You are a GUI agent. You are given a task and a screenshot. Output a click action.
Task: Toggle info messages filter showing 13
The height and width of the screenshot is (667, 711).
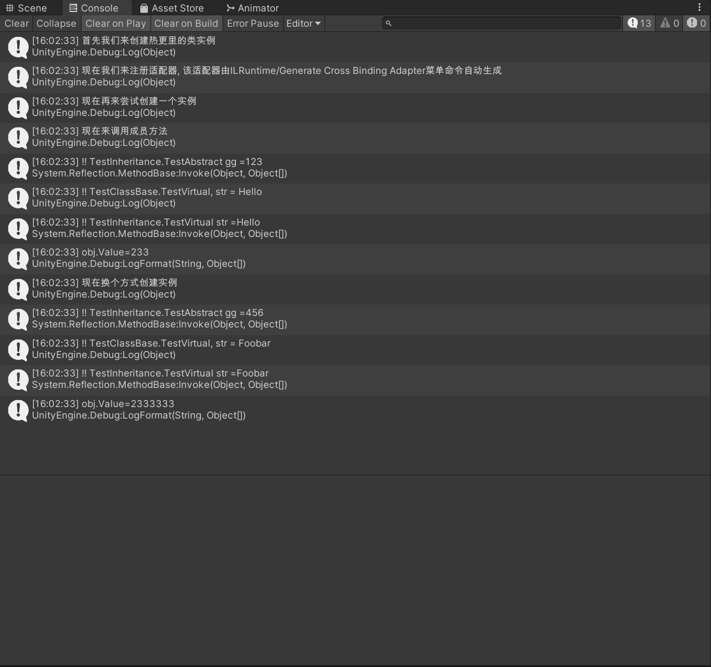coord(640,23)
